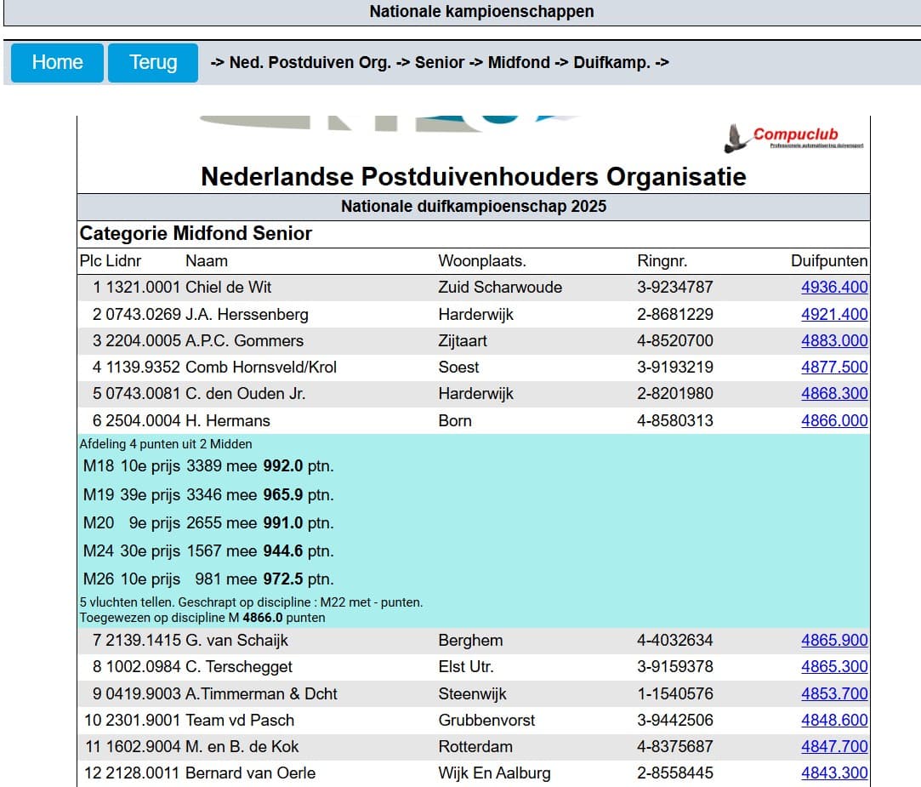Click the Nationale kampioenschappen title bar
Screen dimensions: 921x787
481,12
